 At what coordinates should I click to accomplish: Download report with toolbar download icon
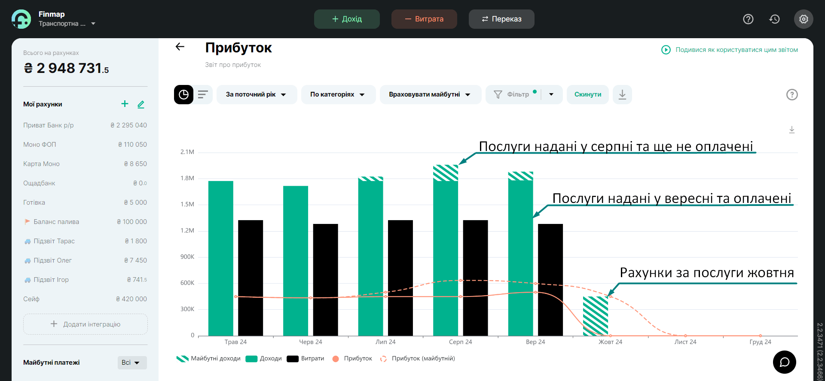point(622,94)
